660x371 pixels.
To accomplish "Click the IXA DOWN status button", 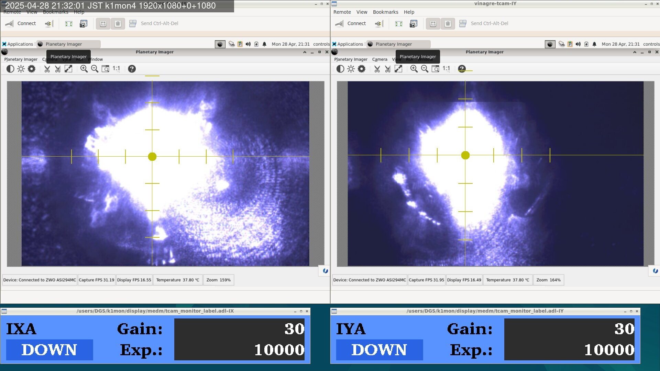I will (49, 350).
